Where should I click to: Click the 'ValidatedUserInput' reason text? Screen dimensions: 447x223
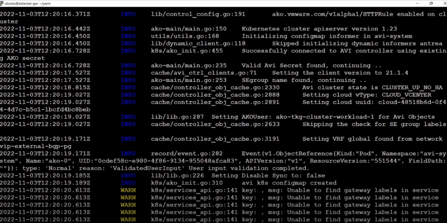click(148, 168)
